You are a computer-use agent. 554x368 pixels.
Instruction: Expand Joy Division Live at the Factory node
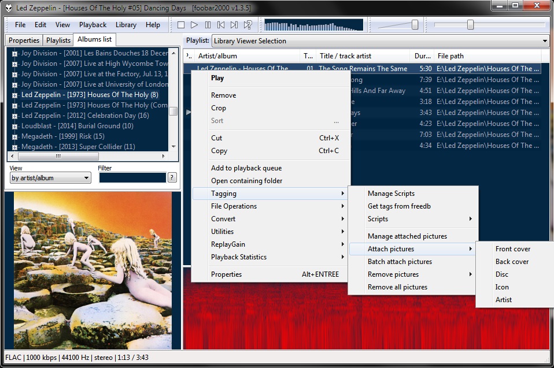[x=14, y=75]
